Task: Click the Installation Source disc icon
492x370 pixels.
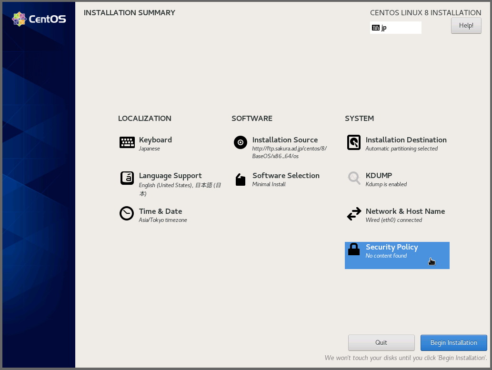Action: 241,142
